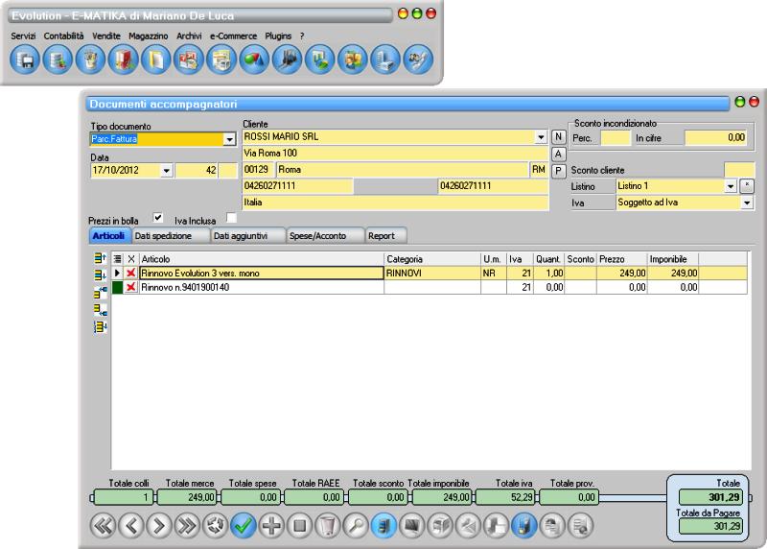Click the Via Roma 100 address field
The image size is (767, 549).
point(395,154)
